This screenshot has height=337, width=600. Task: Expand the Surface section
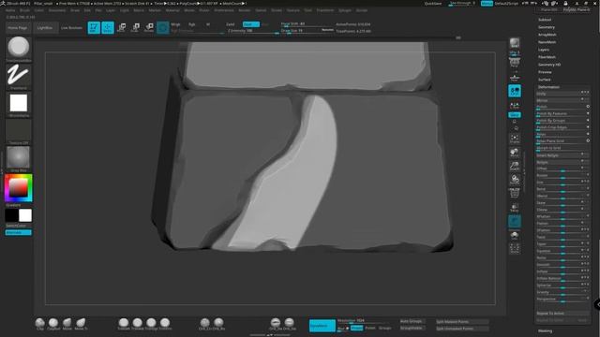(544, 80)
